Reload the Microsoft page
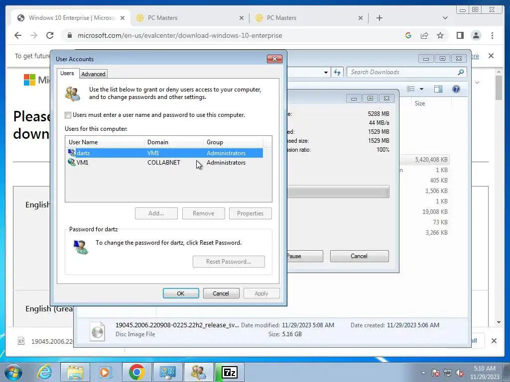 50,35
